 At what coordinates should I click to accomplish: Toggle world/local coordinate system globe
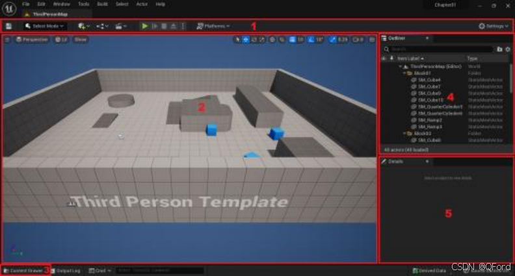coord(272,40)
